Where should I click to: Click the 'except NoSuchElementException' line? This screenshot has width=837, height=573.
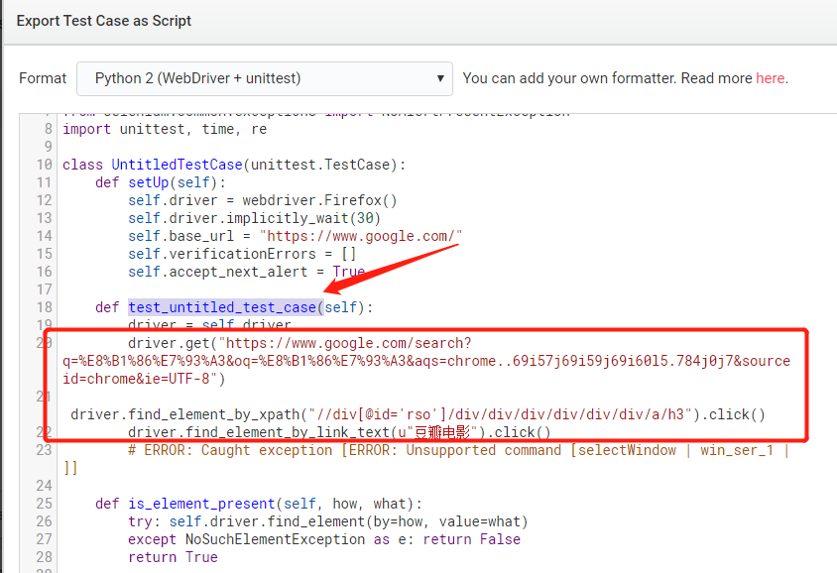point(324,539)
